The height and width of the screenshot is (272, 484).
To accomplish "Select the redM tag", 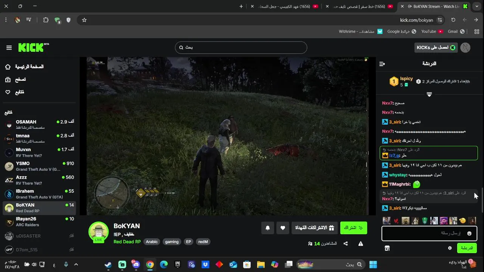I will pyautogui.click(x=203, y=242).
